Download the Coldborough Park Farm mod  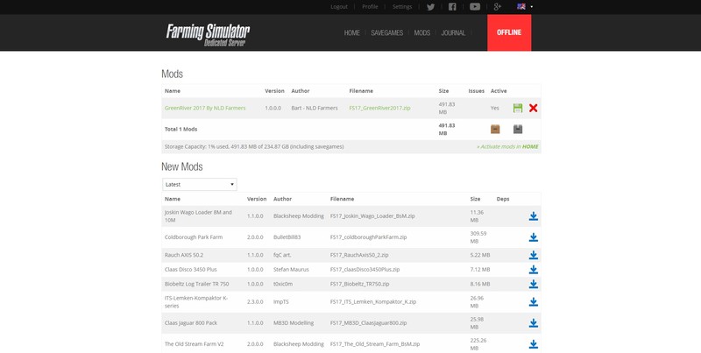(533, 237)
